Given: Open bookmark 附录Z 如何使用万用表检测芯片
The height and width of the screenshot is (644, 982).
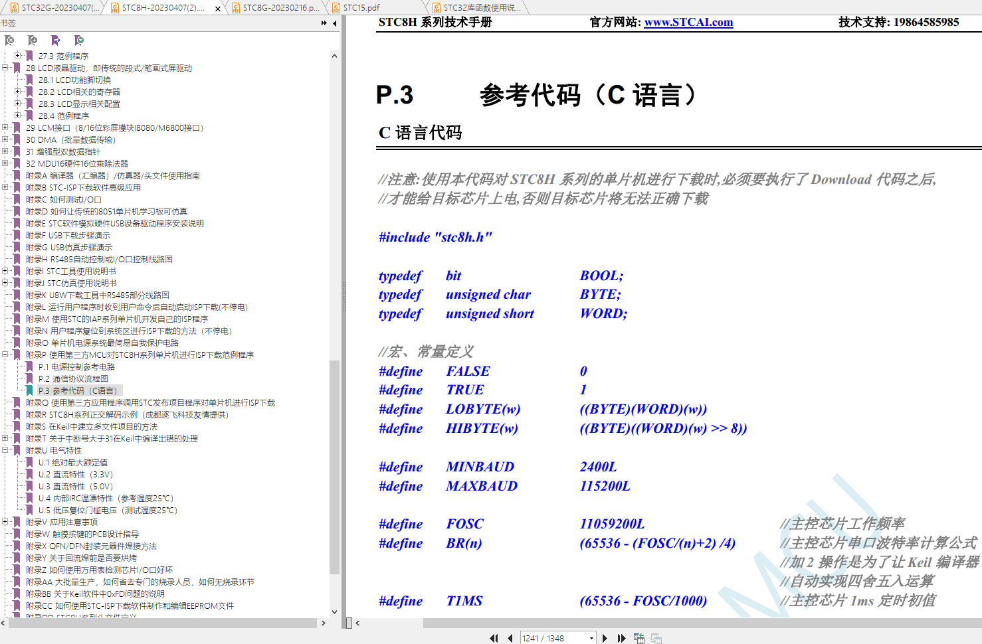Looking at the screenshot, I should point(99,570).
